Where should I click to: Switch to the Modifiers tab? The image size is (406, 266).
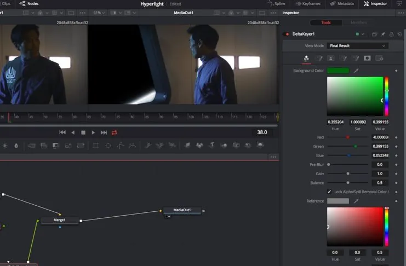[359, 22]
